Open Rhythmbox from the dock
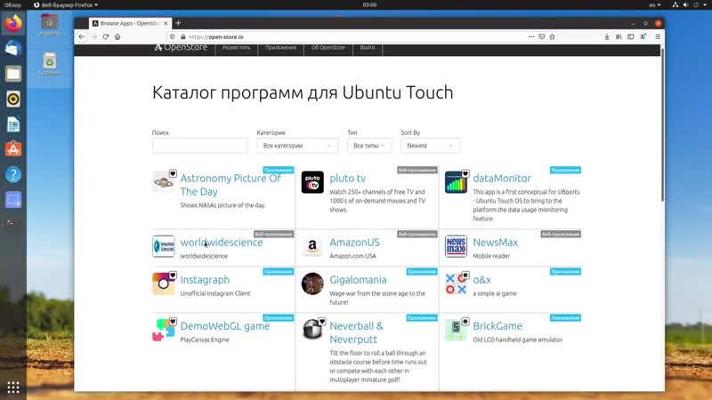Viewport: 712px width, 400px height. tap(13, 99)
